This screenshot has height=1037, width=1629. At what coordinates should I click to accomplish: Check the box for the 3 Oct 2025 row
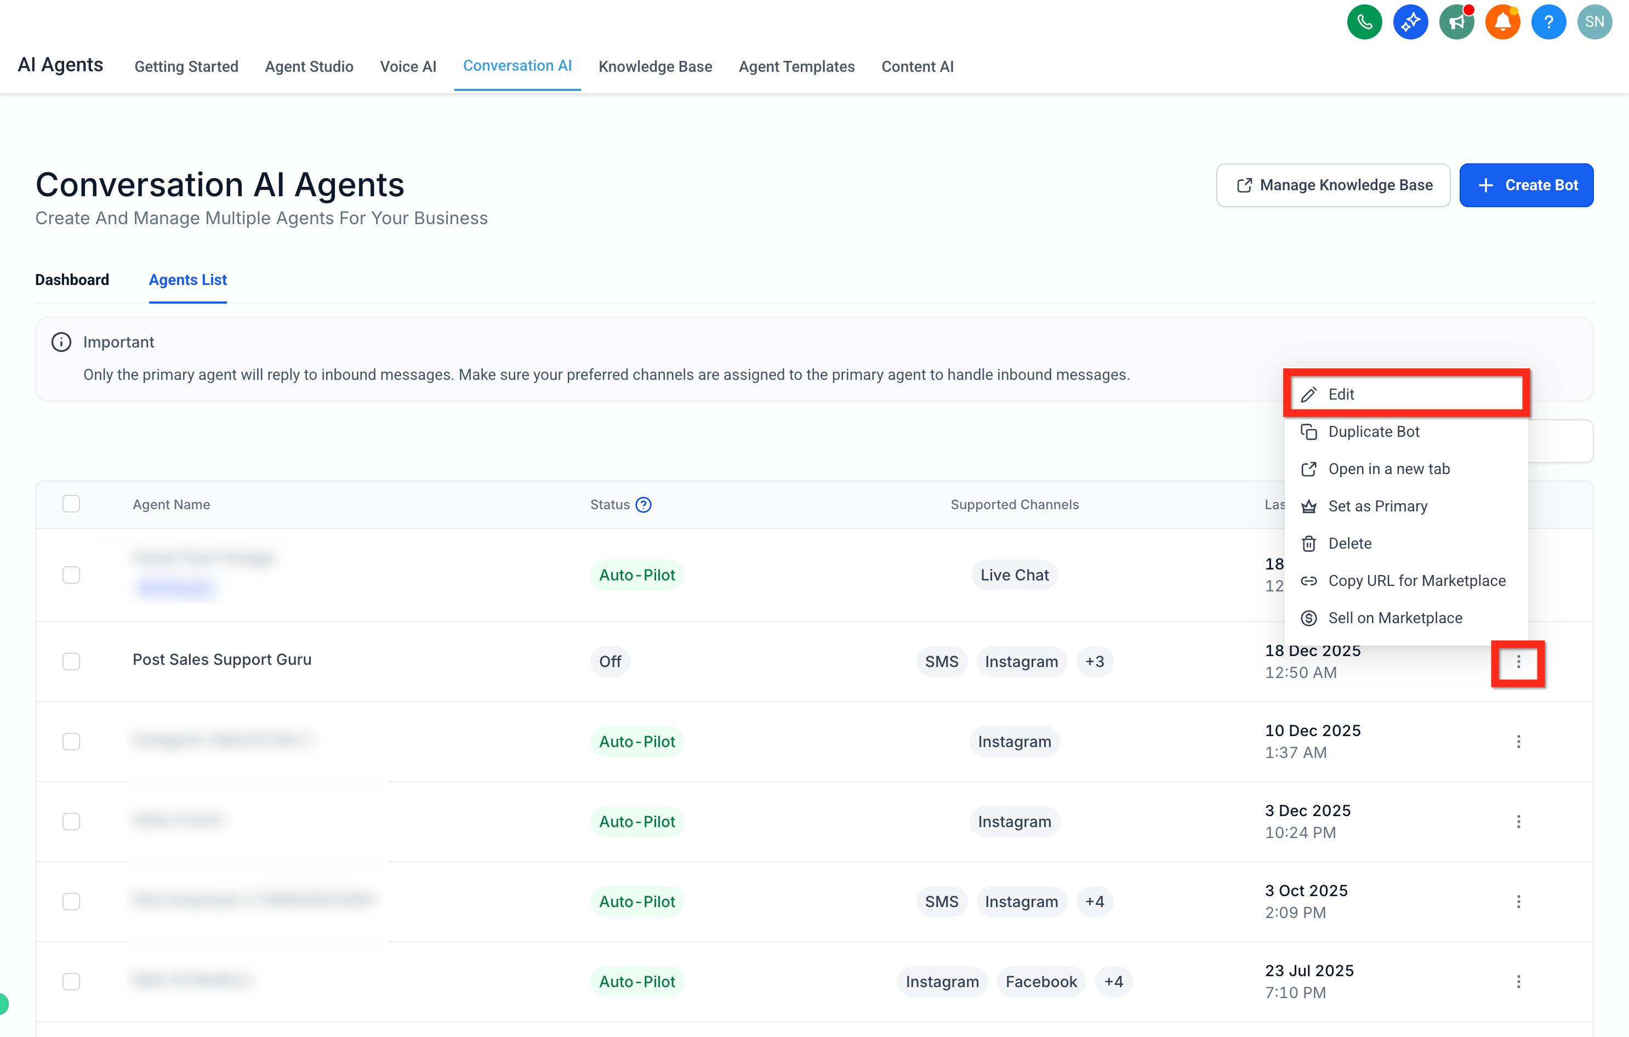point(71,901)
